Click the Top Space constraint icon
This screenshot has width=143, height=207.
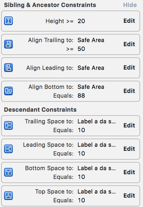tap(8, 196)
